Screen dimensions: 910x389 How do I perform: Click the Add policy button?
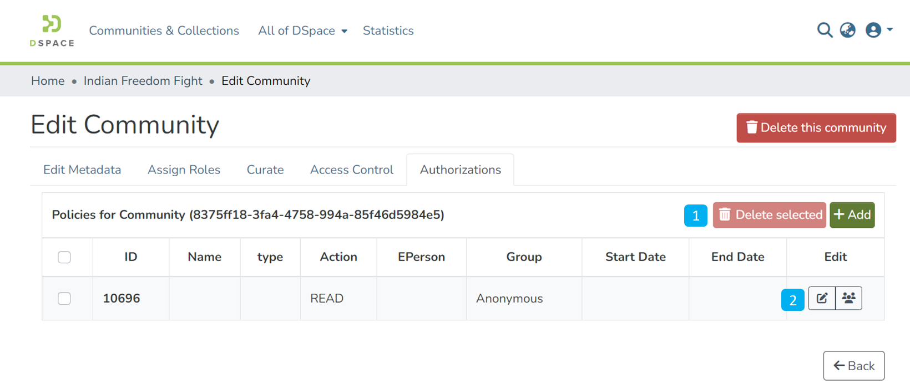point(852,215)
